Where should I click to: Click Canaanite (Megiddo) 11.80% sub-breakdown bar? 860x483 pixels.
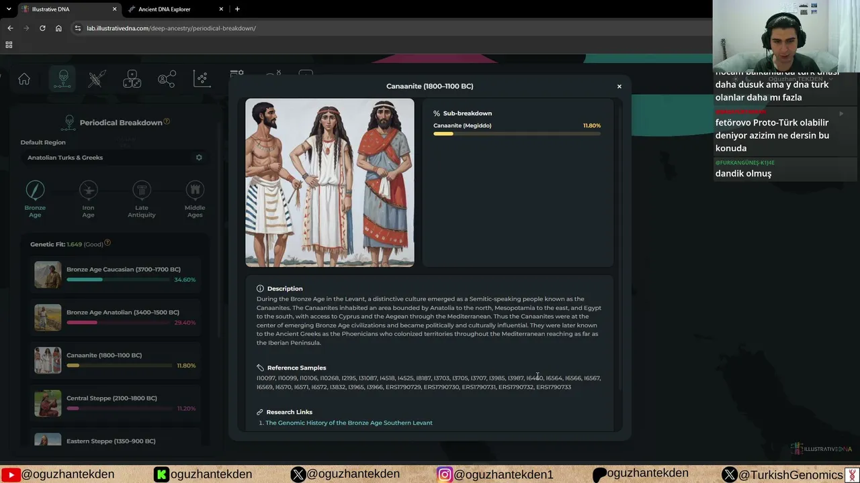[517, 134]
